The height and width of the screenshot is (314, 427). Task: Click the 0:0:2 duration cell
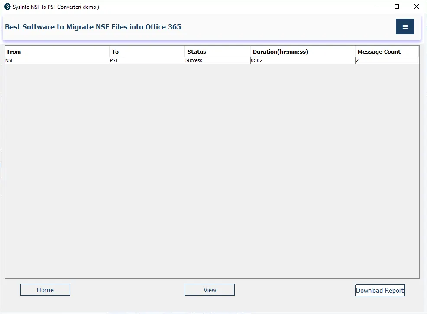[x=302, y=60]
